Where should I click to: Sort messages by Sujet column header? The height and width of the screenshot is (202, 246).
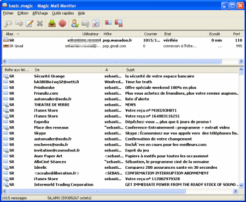point(181,70)
